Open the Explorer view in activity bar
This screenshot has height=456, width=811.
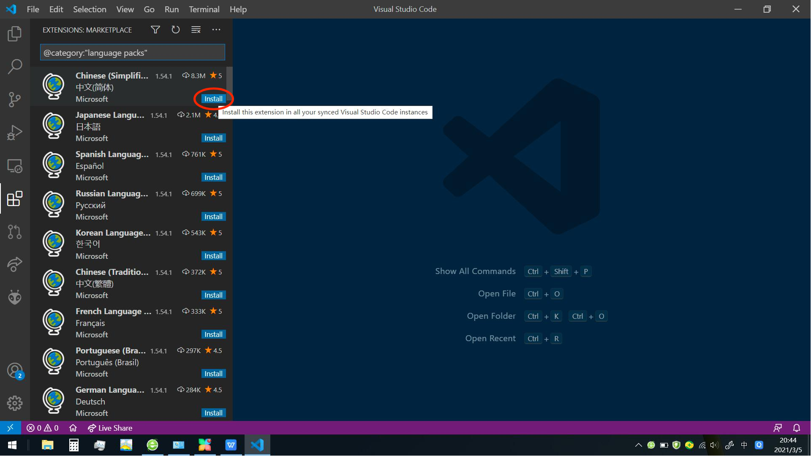point(15,34)
